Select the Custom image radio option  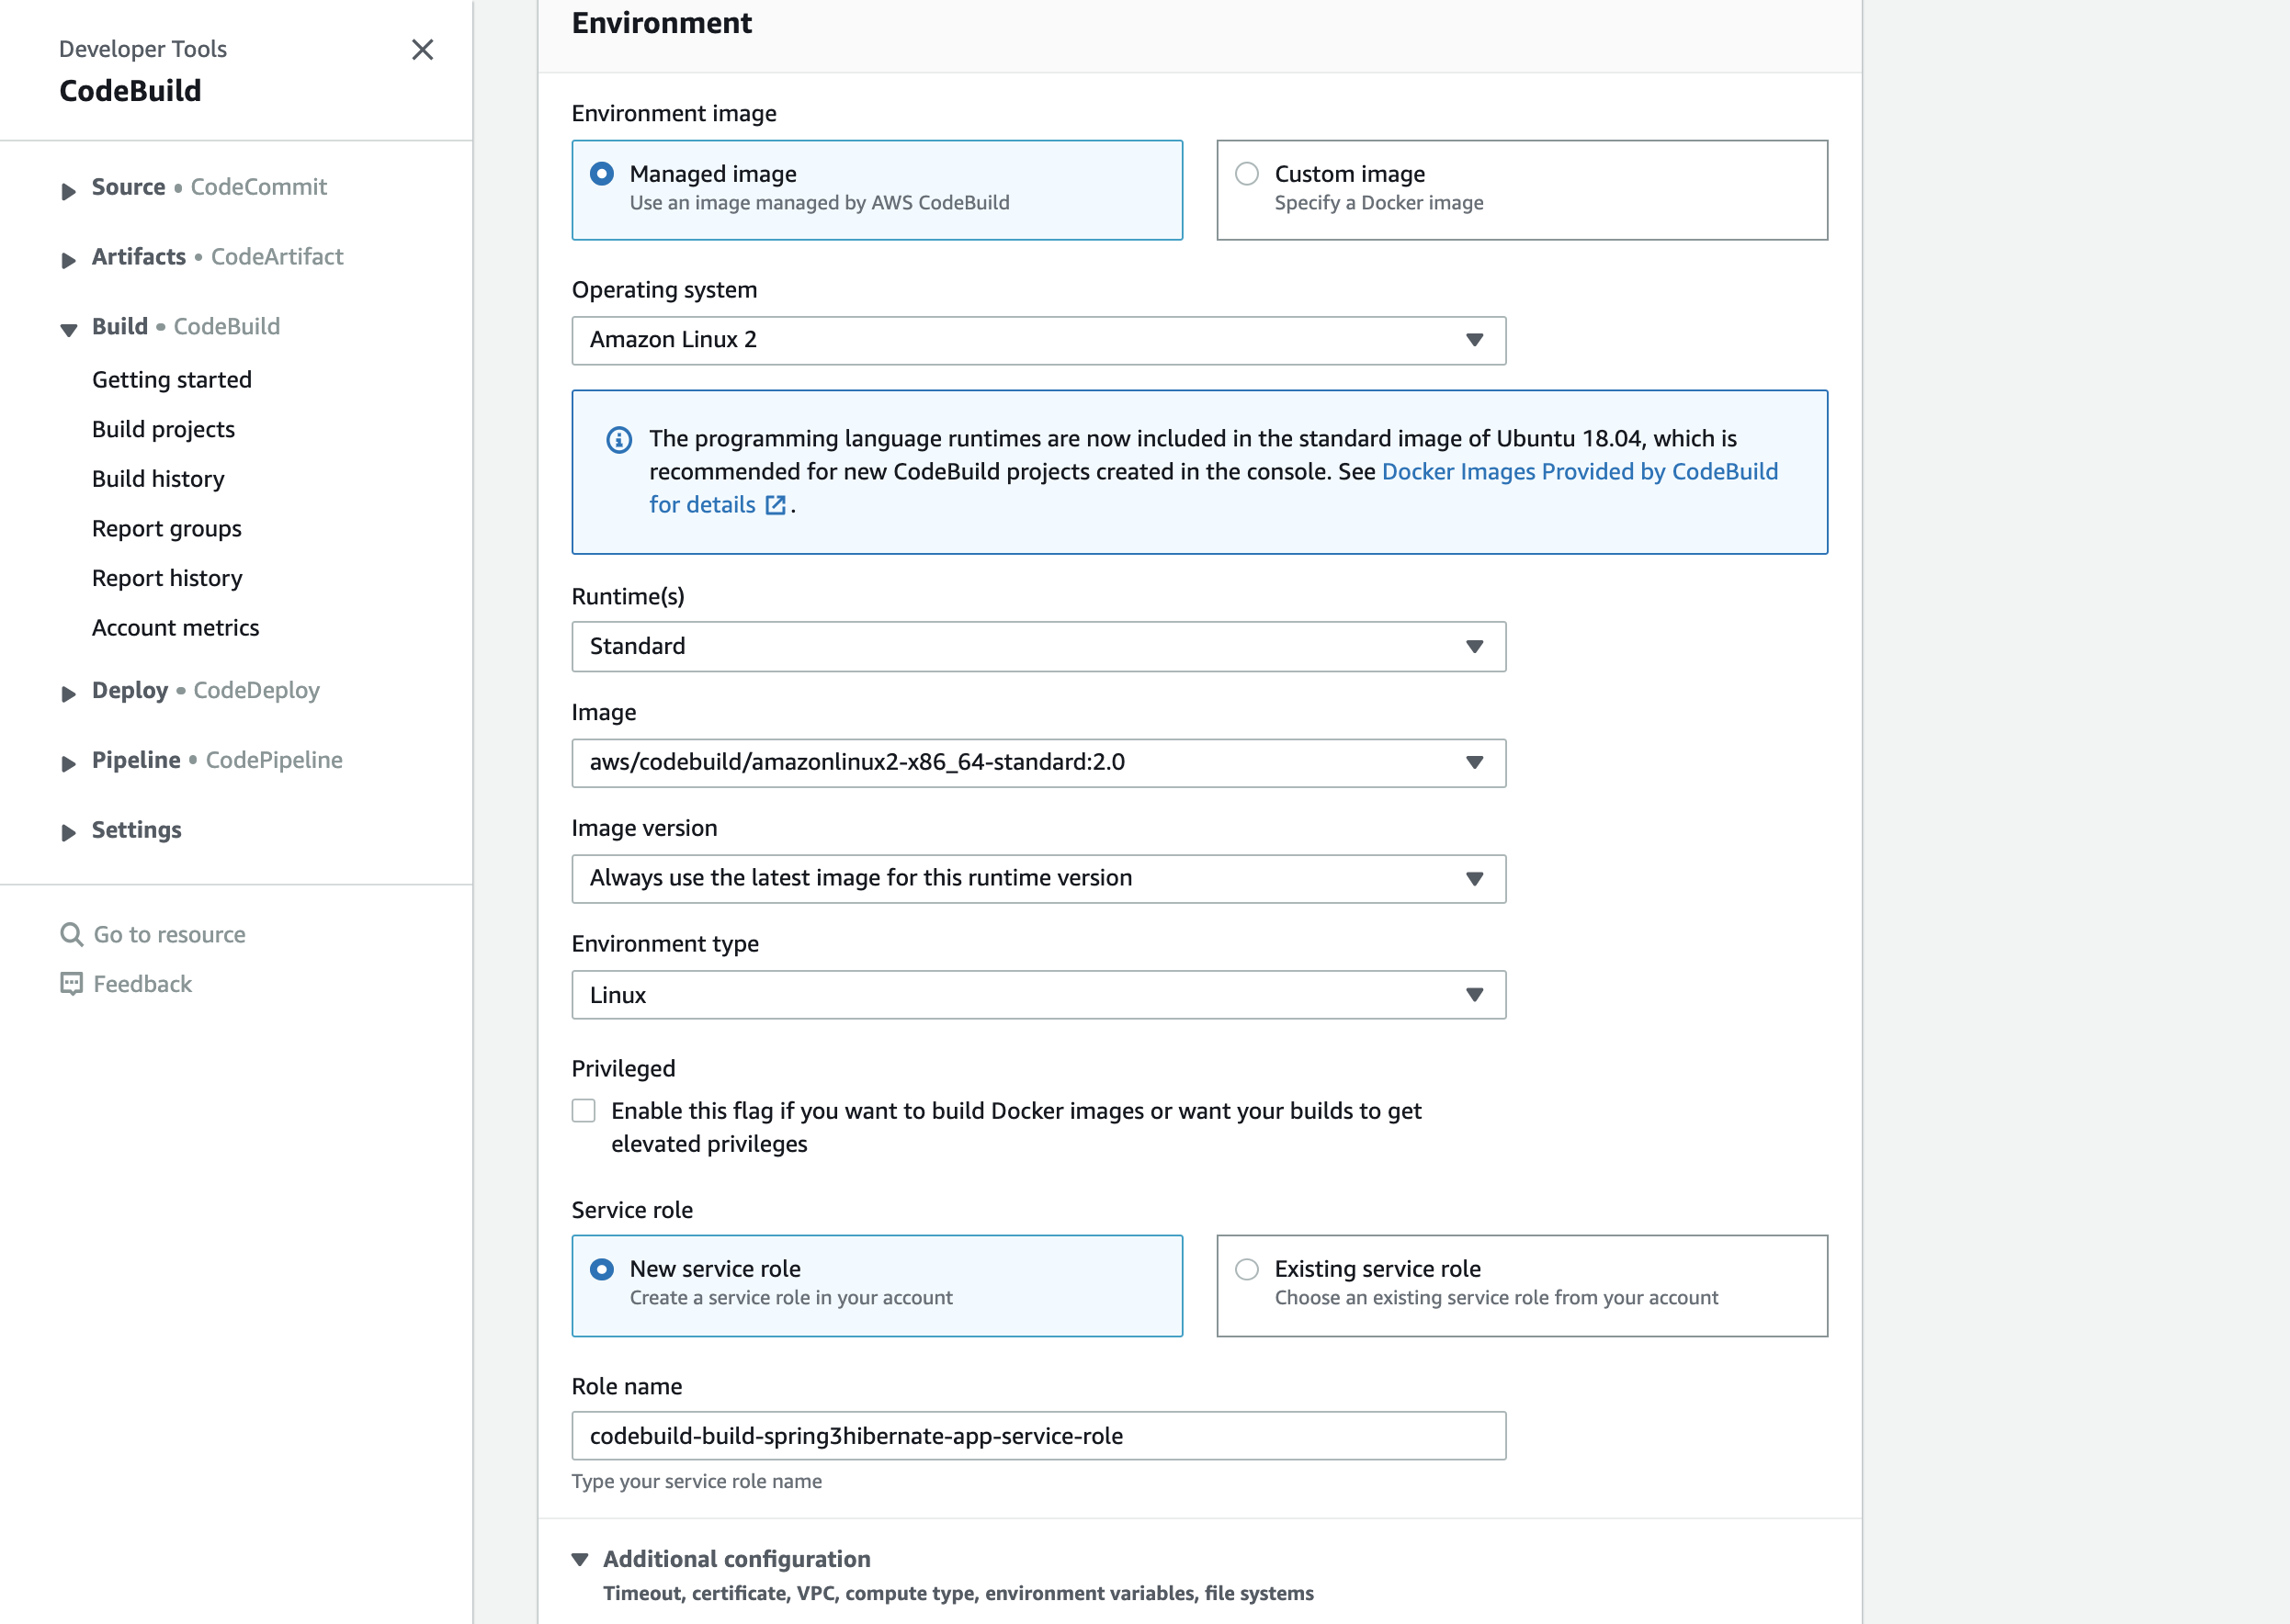pyautogui.click(x=1247, y=174)
